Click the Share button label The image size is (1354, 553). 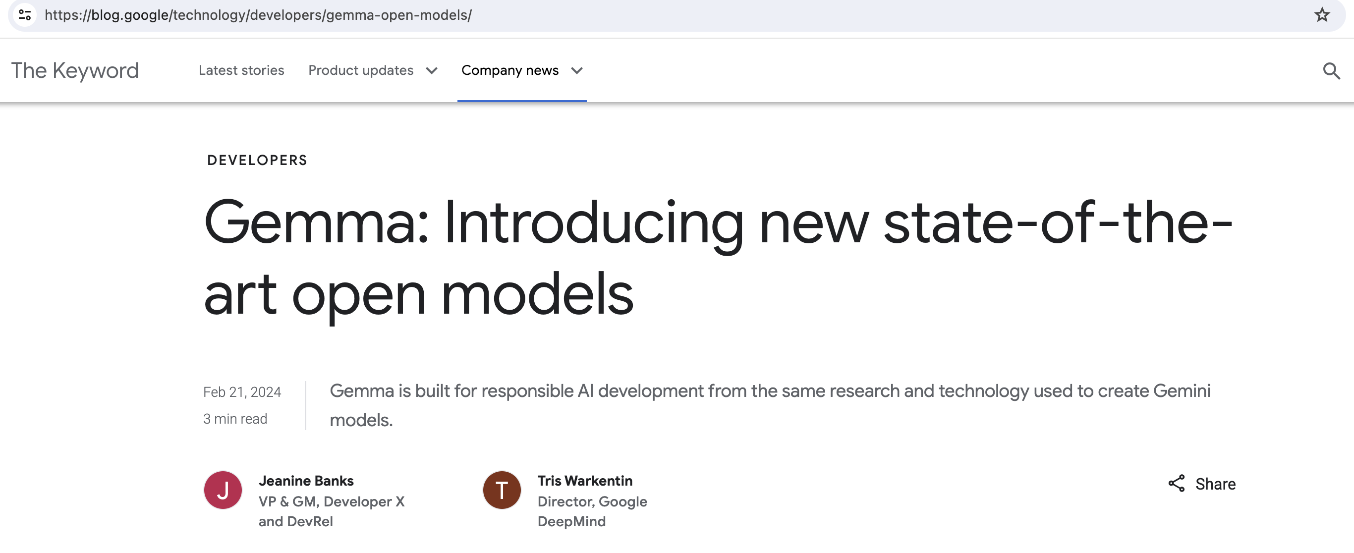point(1215,484)
